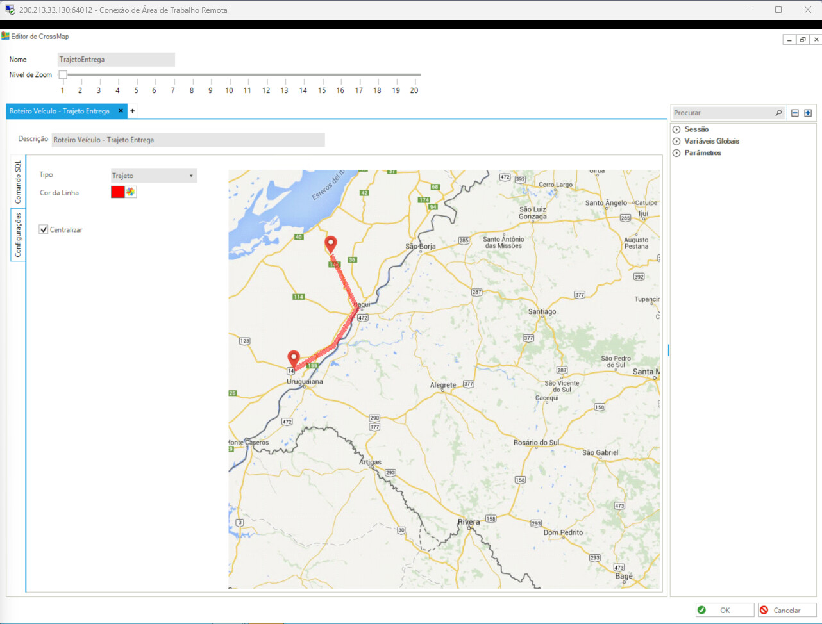The height and width of the screenshot is (624, 822).
Task: Add a new tab with plus icon
Action: point(133,111)
